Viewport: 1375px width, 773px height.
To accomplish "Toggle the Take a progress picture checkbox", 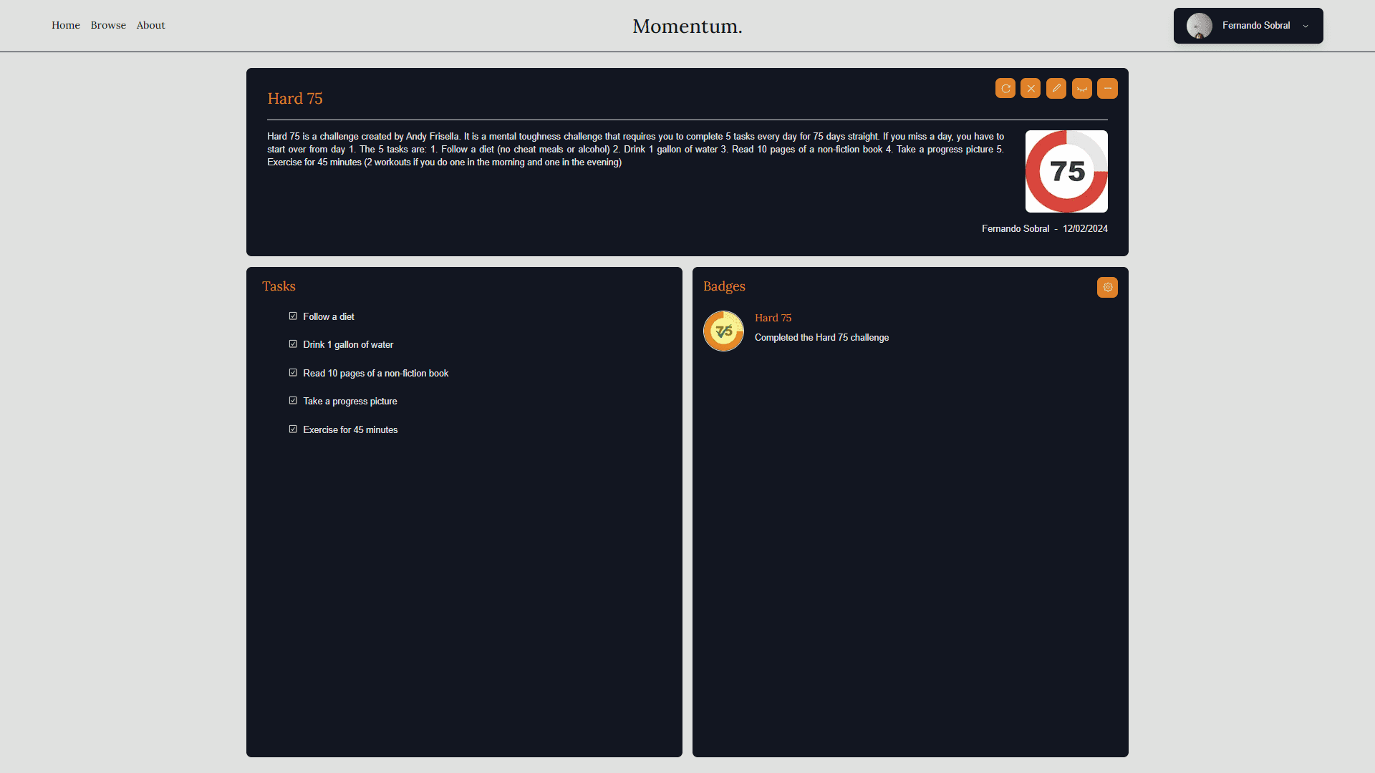I will (293, 401).
